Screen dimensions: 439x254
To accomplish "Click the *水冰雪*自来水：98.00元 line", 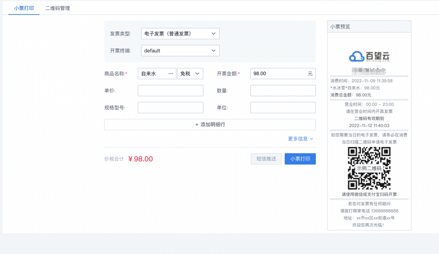I will 355,88.
